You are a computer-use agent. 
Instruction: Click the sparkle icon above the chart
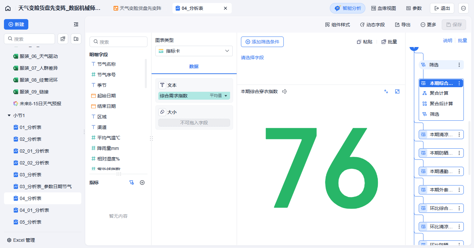pyautogui.click(x=386, y=91)
